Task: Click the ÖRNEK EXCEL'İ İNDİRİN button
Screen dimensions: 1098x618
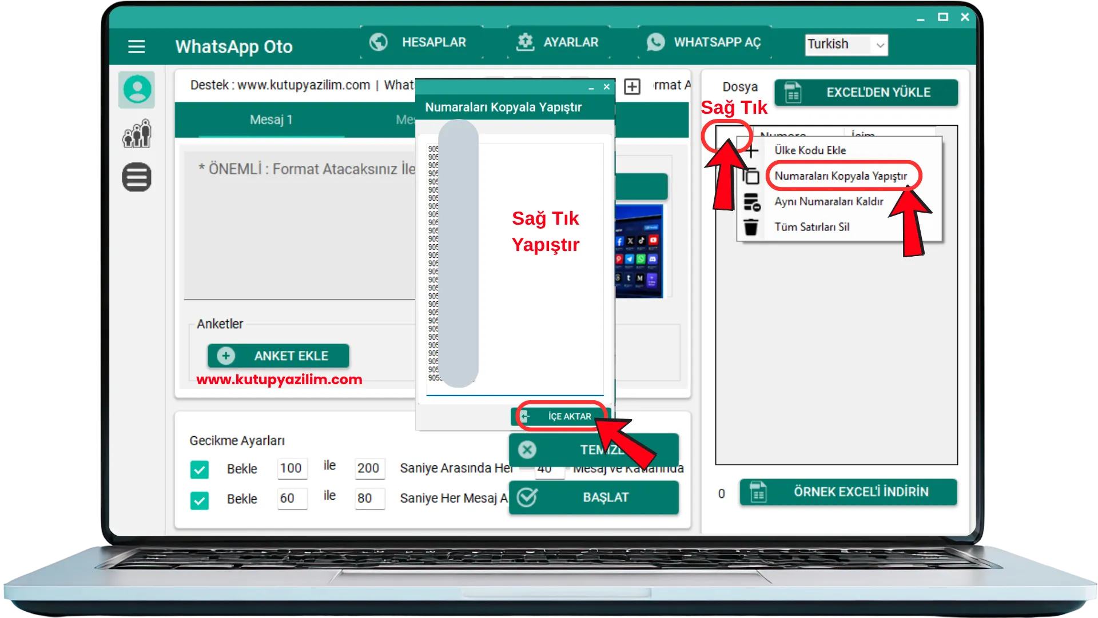Action: [849, 492]
